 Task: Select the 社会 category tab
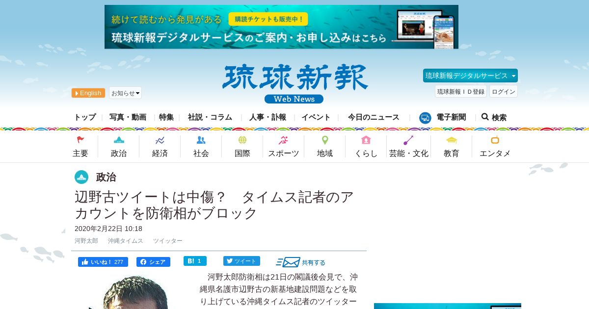(x=201, y=154)
